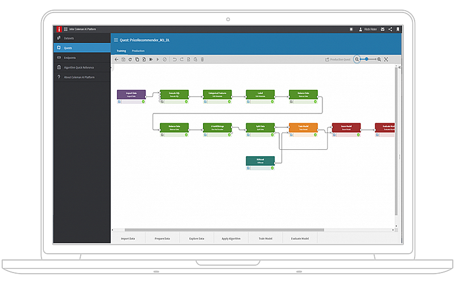Click the zoom in magnifier icon
This screenshot has width=455, height=285.
click(x=379, y=60)
